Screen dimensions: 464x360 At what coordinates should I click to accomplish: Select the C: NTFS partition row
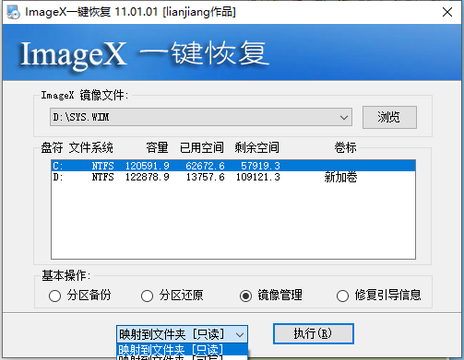233,166
